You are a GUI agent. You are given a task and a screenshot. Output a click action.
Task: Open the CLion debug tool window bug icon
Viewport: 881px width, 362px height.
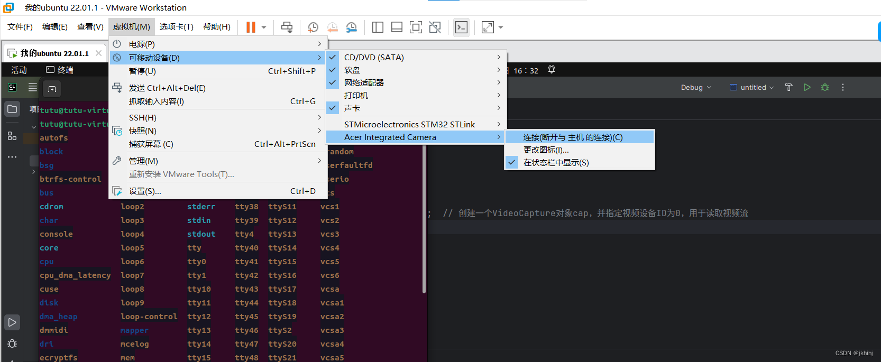pos(12,344)
